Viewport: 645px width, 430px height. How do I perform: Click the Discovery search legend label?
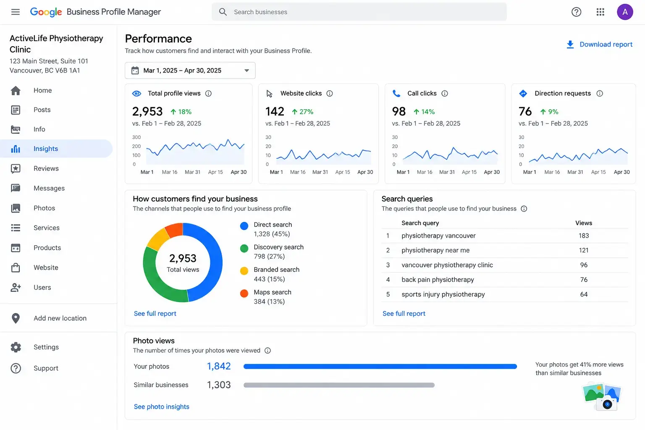(278, 247)
